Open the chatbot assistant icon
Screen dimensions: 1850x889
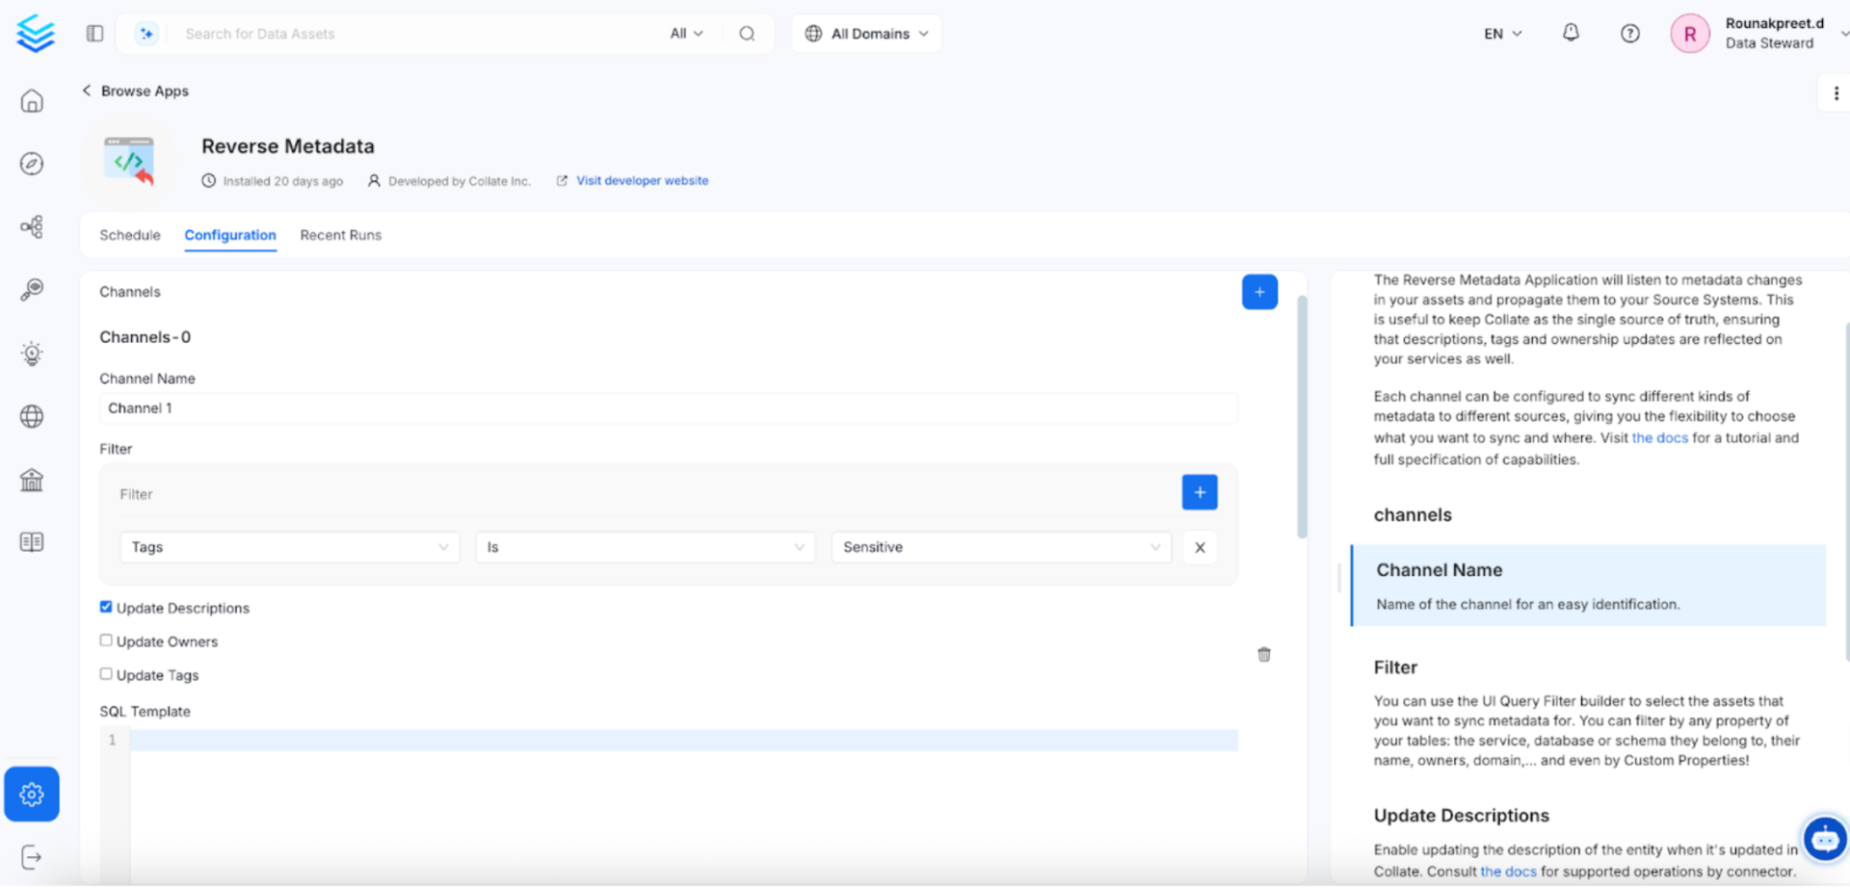coord(1824,840)
